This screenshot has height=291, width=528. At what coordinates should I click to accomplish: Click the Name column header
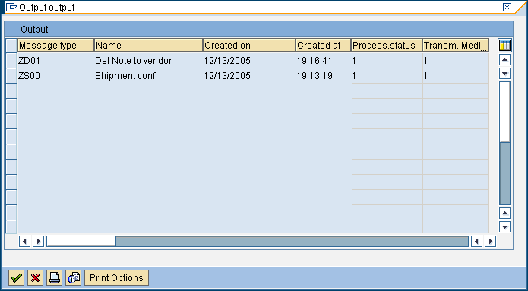(x=148, y=45)
